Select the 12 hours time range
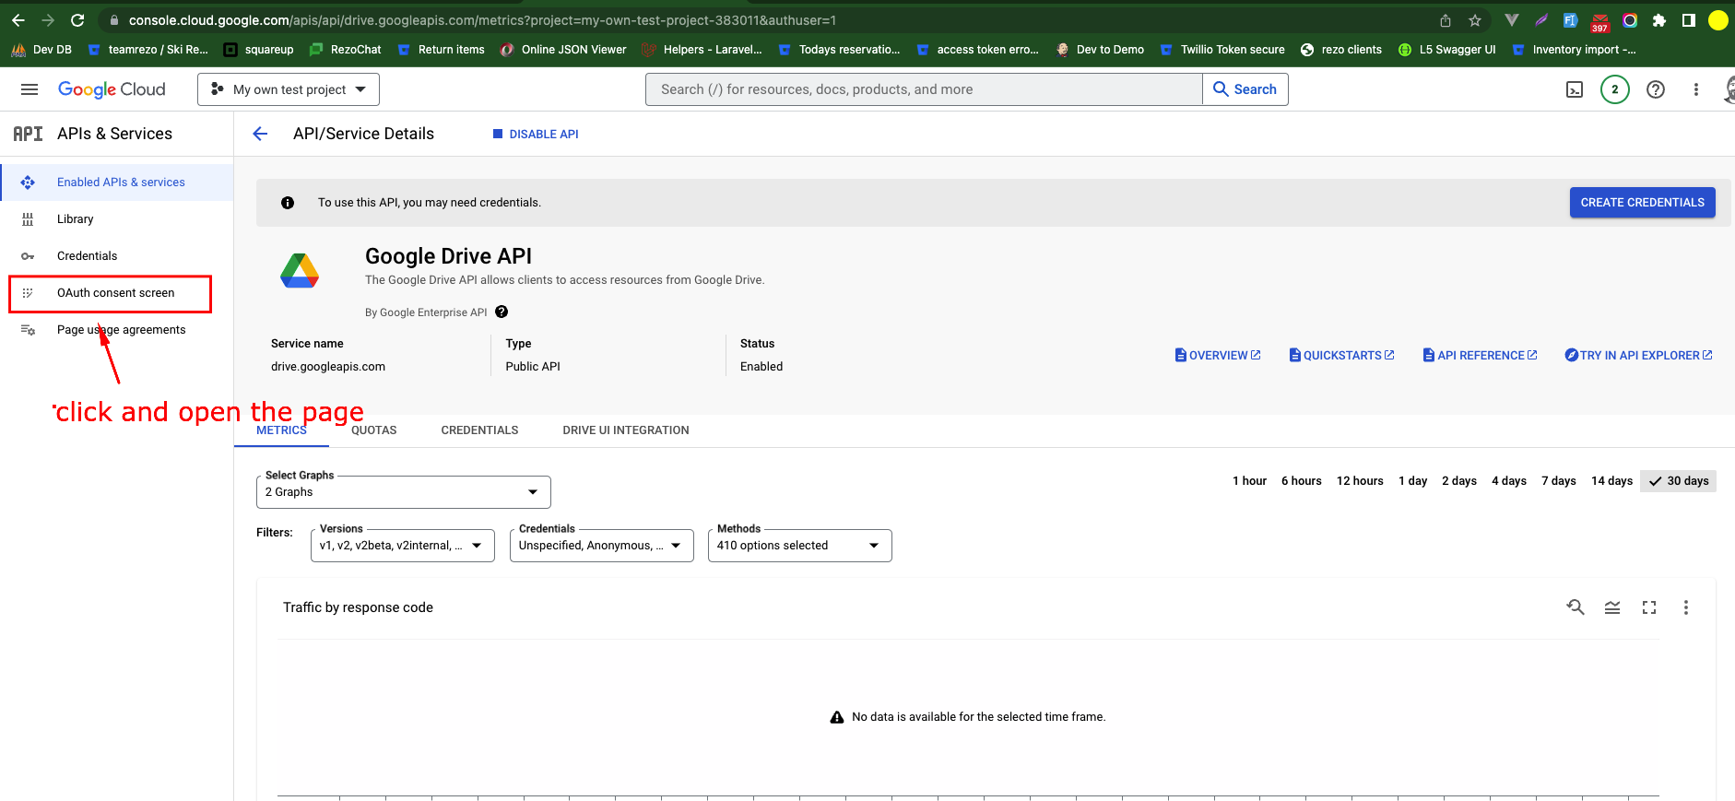 pos(1360,481)
